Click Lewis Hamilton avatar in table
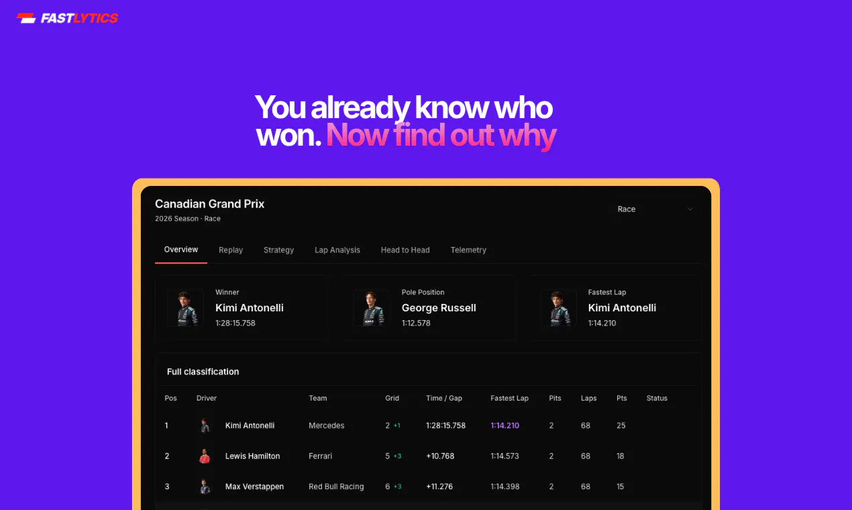852x510 pixels. (205, 456)
